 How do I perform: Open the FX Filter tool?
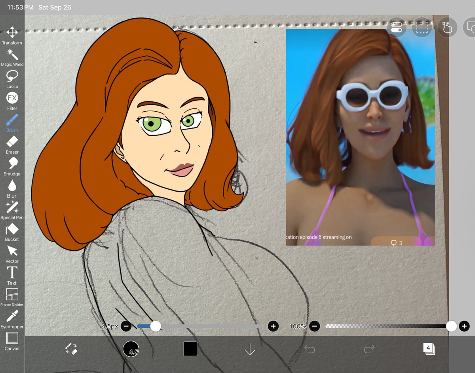(x=12, y=101)
